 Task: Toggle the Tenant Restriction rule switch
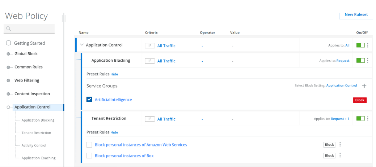[x=360, y=119]
